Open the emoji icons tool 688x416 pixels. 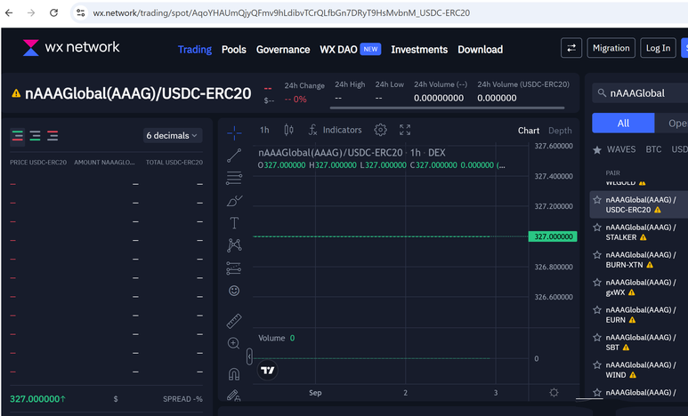tap(234, 290)
